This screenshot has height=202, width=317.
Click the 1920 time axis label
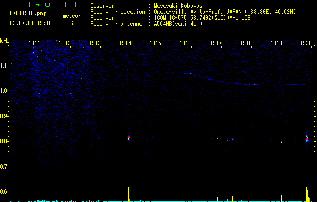(306, 43)
